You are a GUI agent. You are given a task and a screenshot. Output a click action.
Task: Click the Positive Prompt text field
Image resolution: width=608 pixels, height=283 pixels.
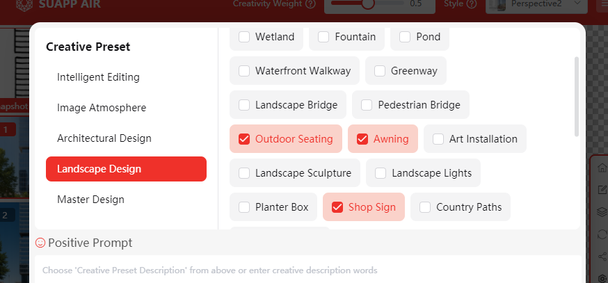307,270
